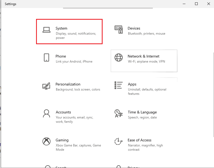Open the Time & Language clock icon
214x168 pixels.
(118, 113)
